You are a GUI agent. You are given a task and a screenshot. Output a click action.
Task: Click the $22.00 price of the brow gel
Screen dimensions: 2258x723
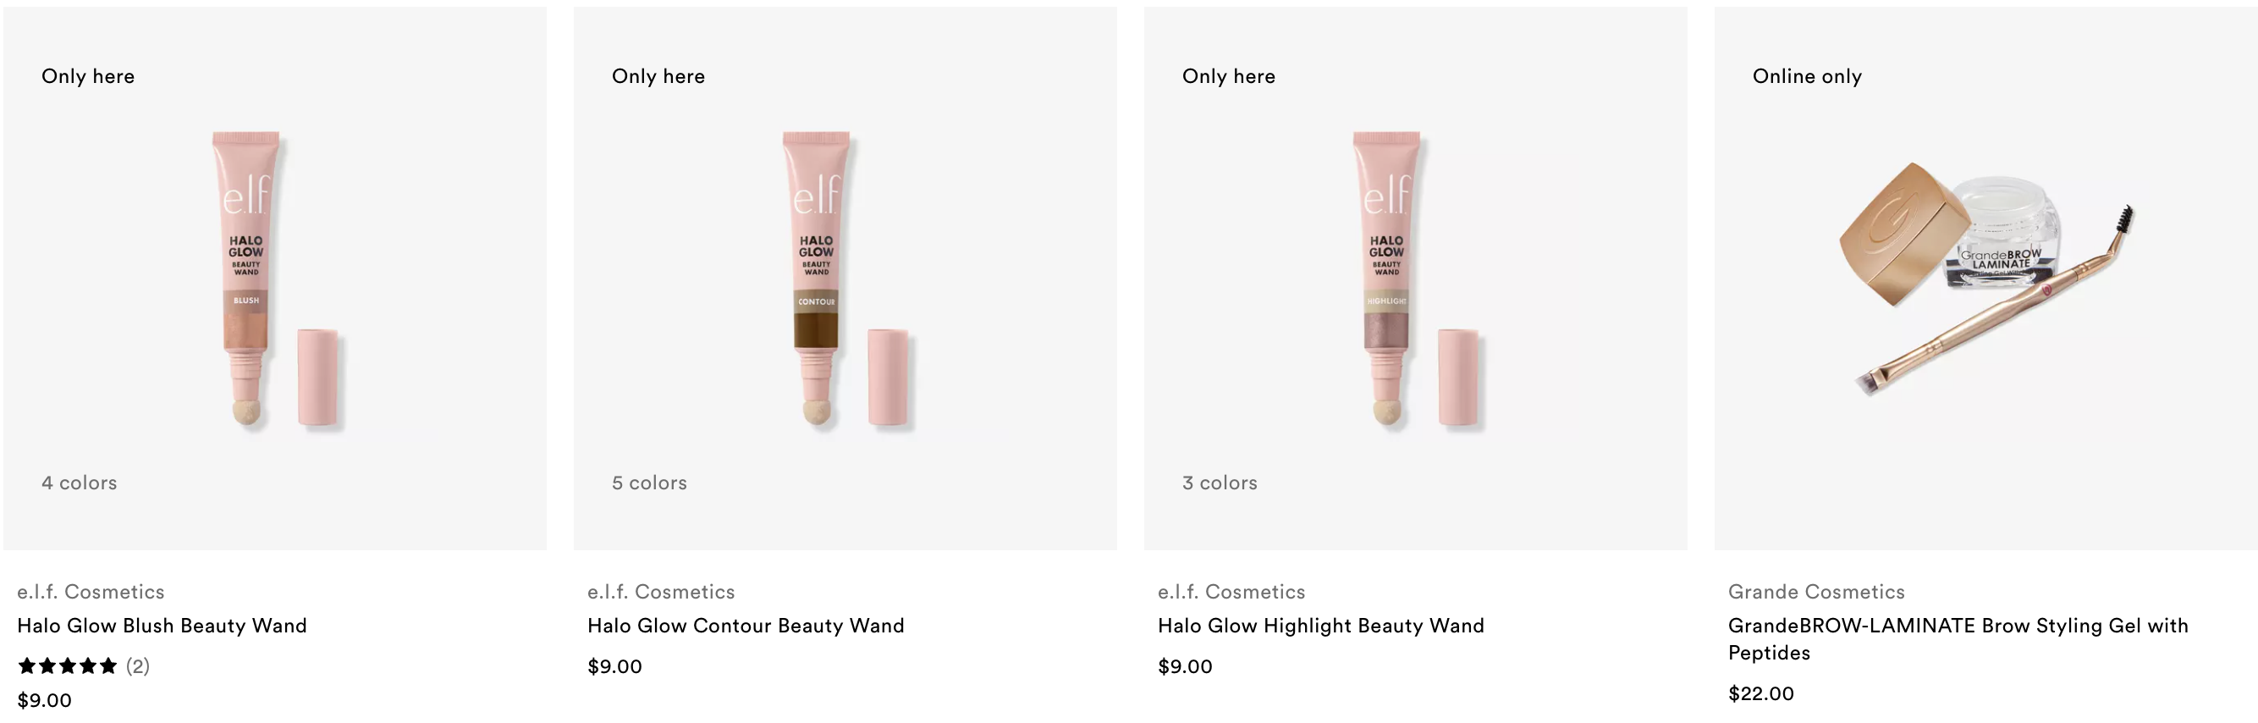pyautogui.click(x=1761, y=693)
